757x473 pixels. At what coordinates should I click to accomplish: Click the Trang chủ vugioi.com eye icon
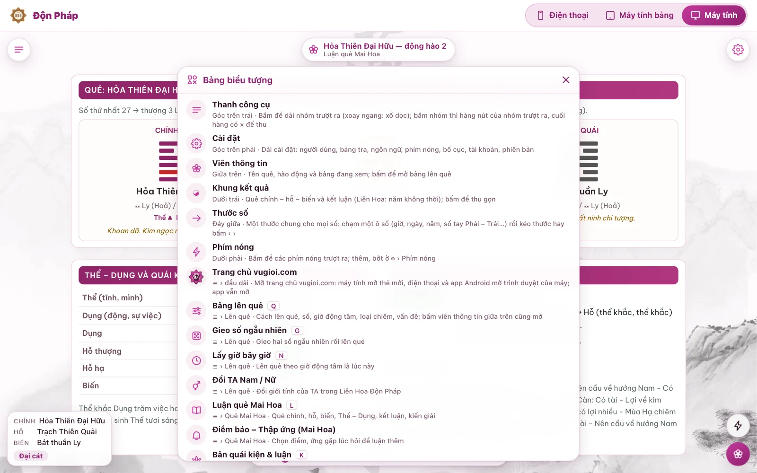[x=196, y=277]
